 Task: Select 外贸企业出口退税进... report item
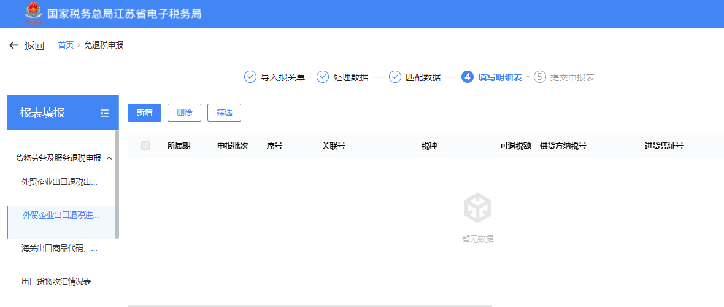coord(61,215)
